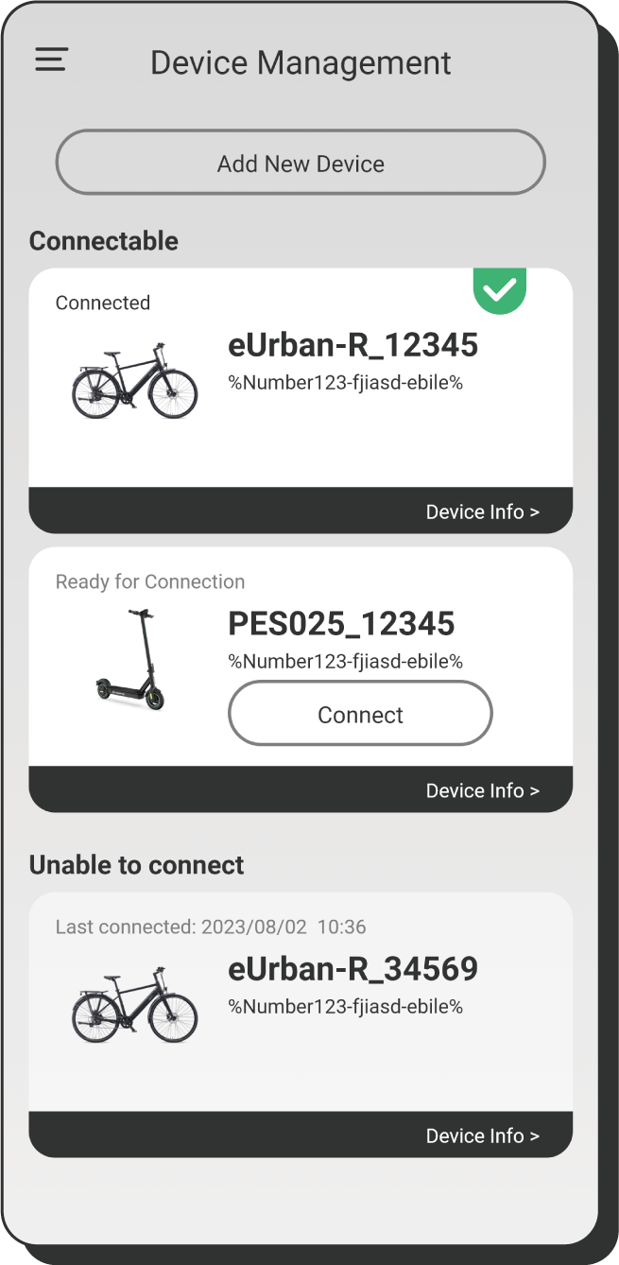This screenshot has height=1265, width=619.
Task: Open Device Info for eUrban-R_12345
Action: tap(482, 511)
